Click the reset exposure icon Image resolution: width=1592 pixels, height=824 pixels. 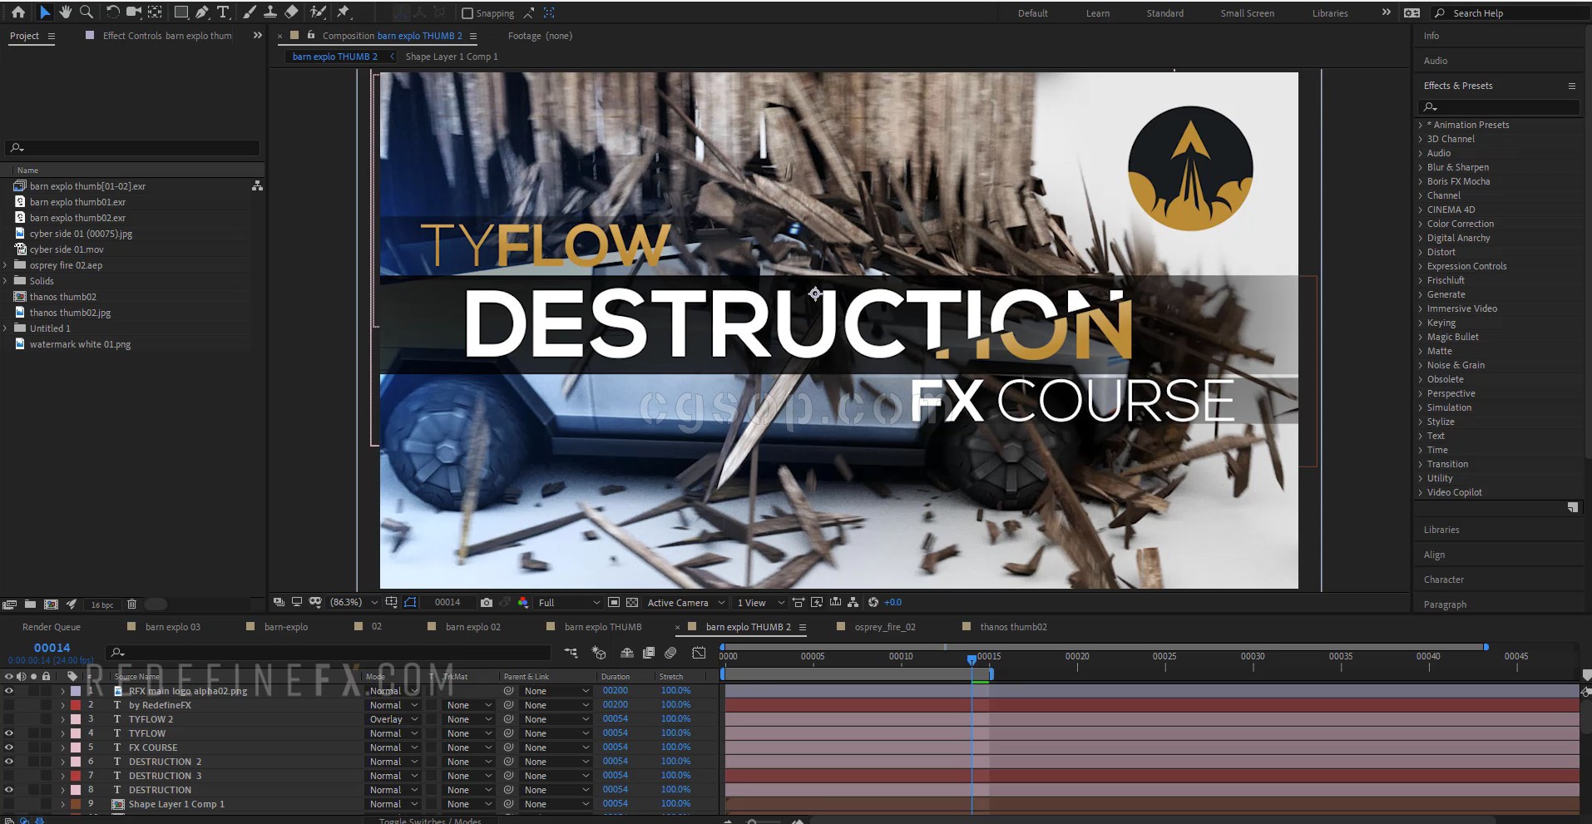click(x=873, y=603)
